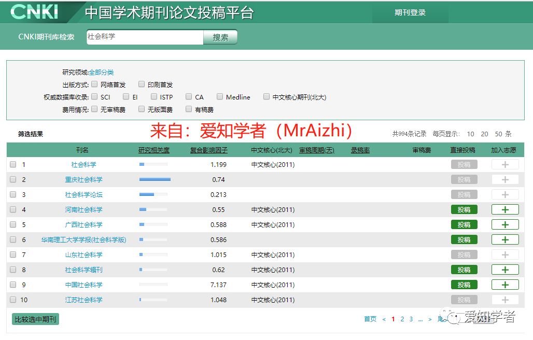Check 中文核心期刊(北大) filter
This screenshot has width=533, height=340.
pos(266,96)
